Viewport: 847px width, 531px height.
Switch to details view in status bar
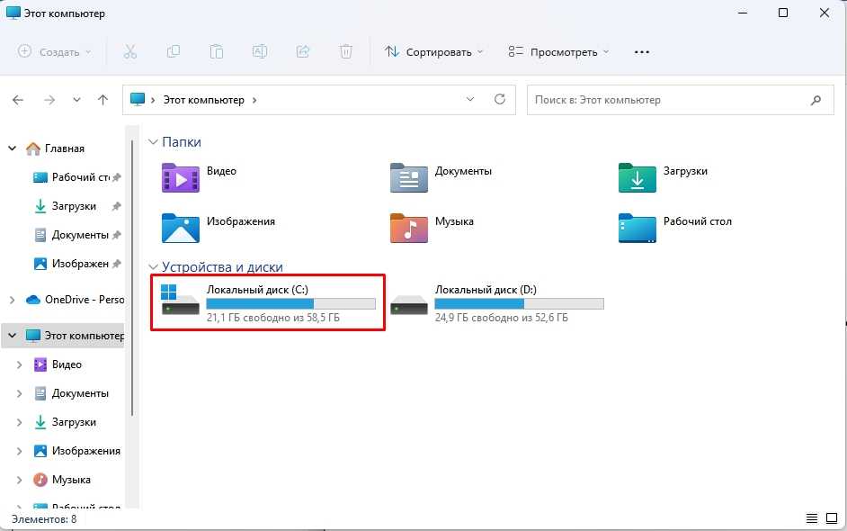point(812,519)
